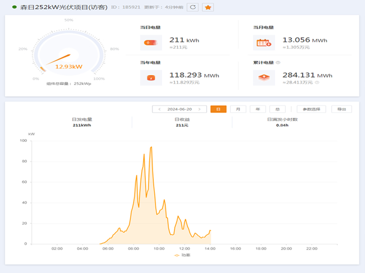Open the help icon beside 28.413万元
The height and width of the screenshot is (273, 365).
click(317, 82)
